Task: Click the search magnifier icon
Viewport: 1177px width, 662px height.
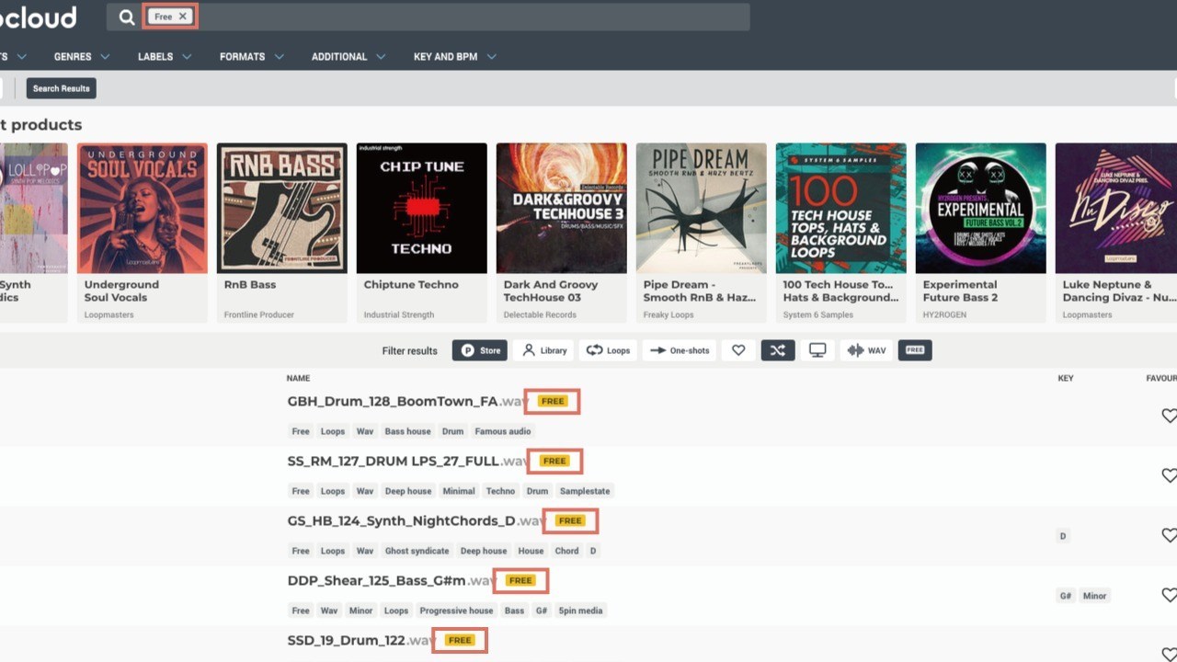Action: [127, 17]
